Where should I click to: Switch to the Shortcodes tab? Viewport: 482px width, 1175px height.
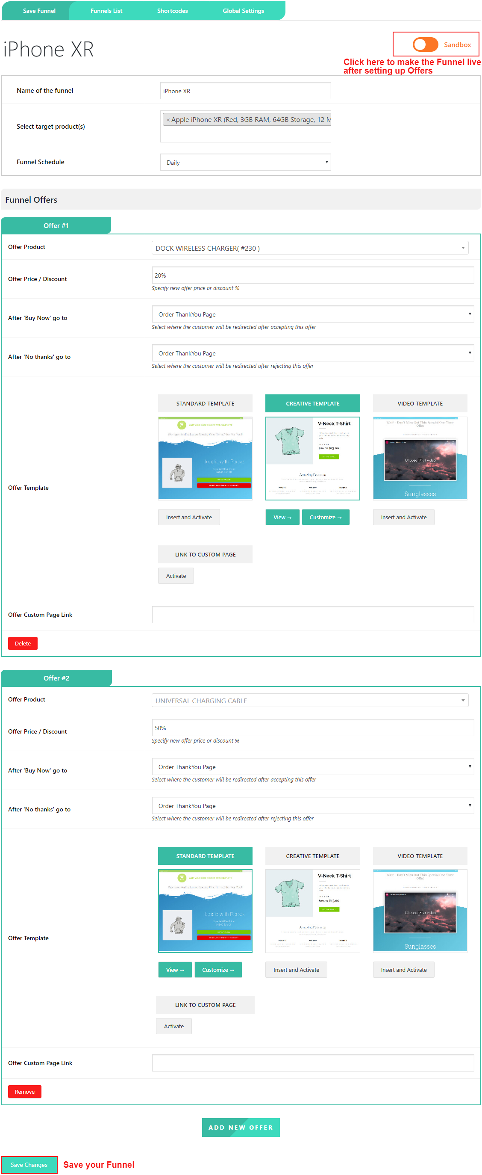(172, 11)
